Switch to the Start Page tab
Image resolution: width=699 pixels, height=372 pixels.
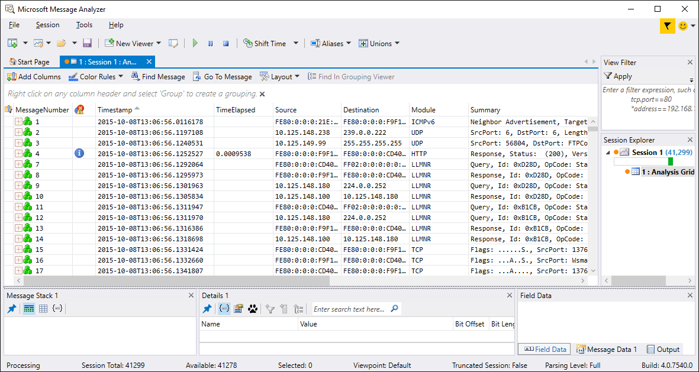(x=30, y=62)
